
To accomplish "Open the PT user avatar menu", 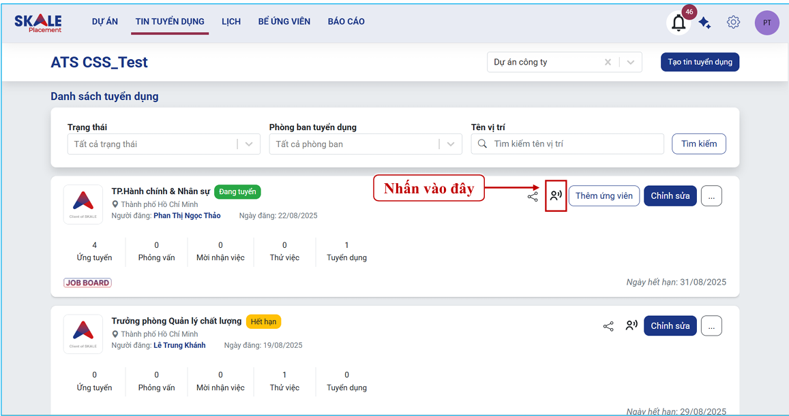I will click(766, 23).
